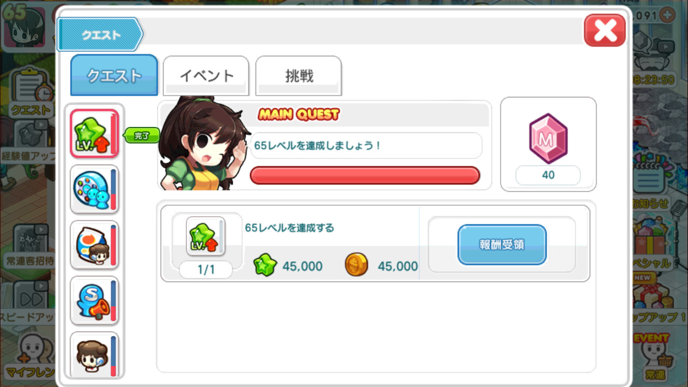Viewport: 688px width, 387px height.
Task: Claim reward with 報酬受領 button
Action: point(502,245)
